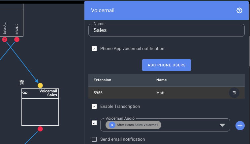The image size is (250, 144).
Task: Edit the Name field containing Sales
Action: pyautogui.click(x=167, y=30)
